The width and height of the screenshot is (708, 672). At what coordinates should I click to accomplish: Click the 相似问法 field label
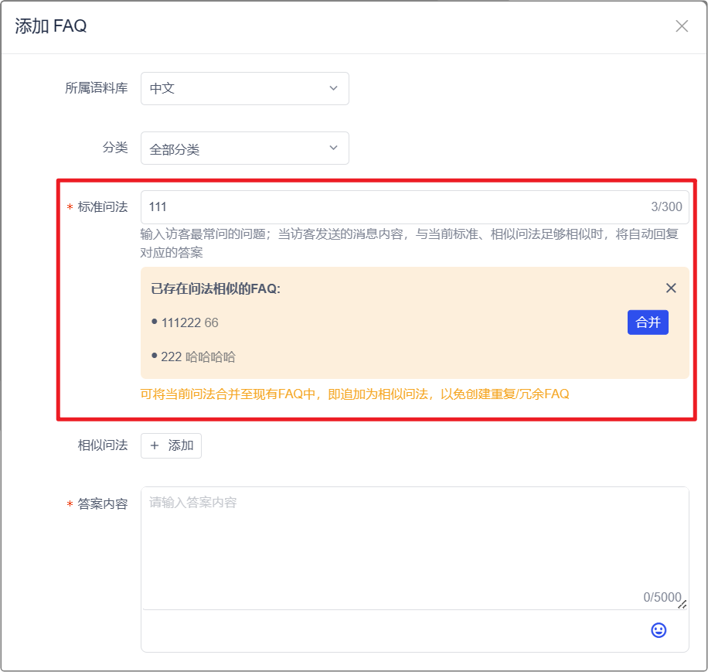point(102,445)
